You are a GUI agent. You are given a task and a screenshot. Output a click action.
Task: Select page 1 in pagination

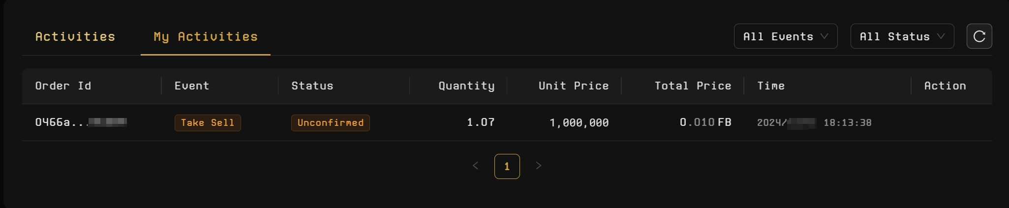(x=507, y=166)
